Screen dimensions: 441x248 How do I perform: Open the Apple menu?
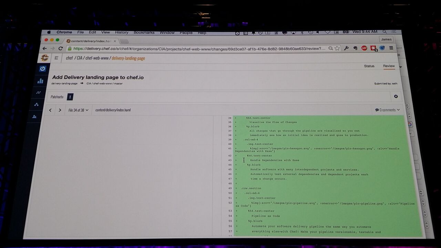(49, 32)
